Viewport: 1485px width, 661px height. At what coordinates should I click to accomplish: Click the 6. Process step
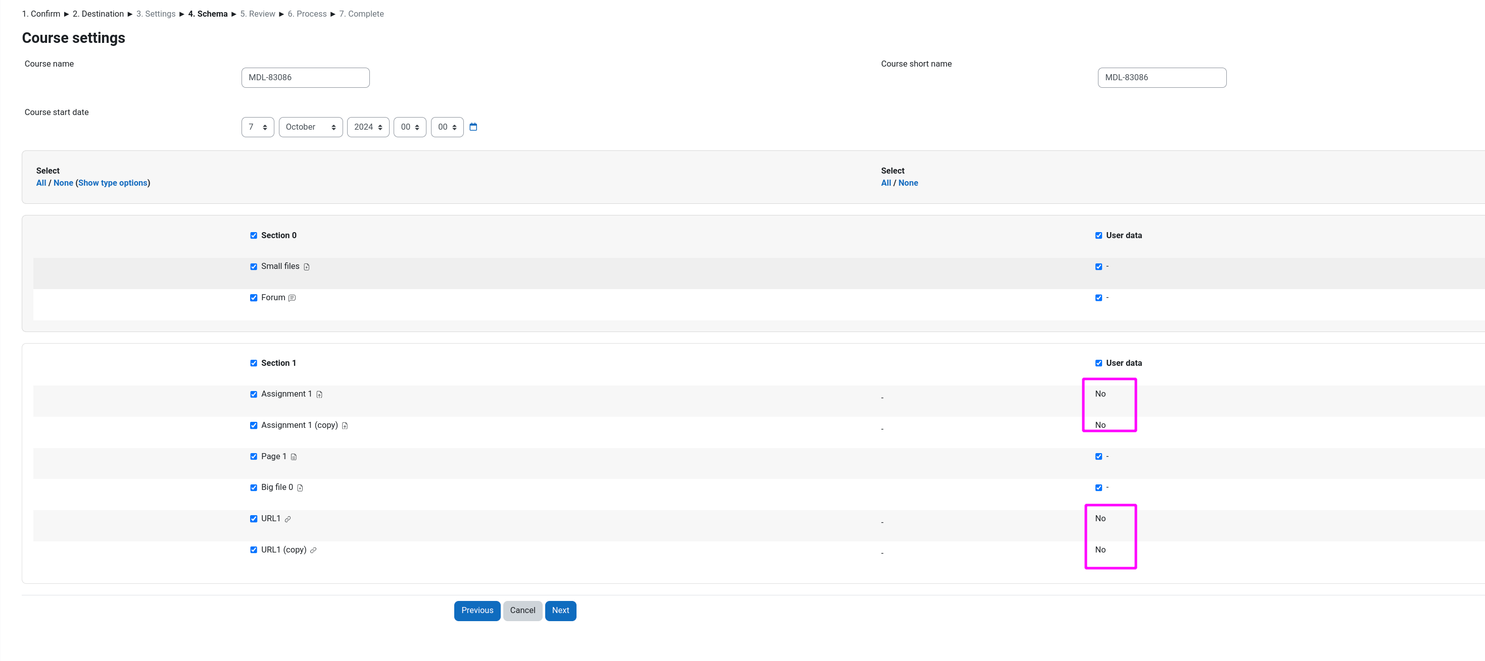pos(307,14)
